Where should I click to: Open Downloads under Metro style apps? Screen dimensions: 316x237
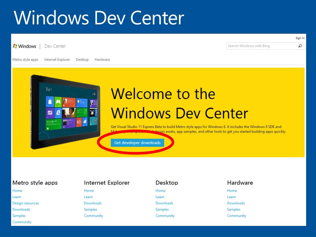(x=21, y=210)
